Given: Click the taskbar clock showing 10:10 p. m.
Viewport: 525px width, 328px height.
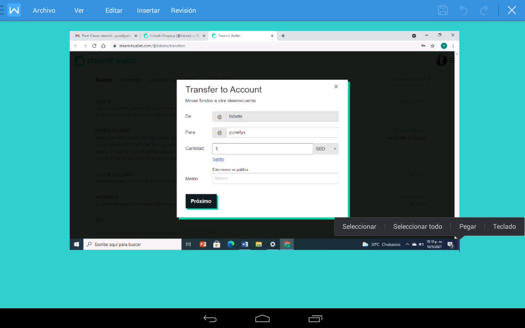Looking at the screenshot, I should [x=434, y=244].
